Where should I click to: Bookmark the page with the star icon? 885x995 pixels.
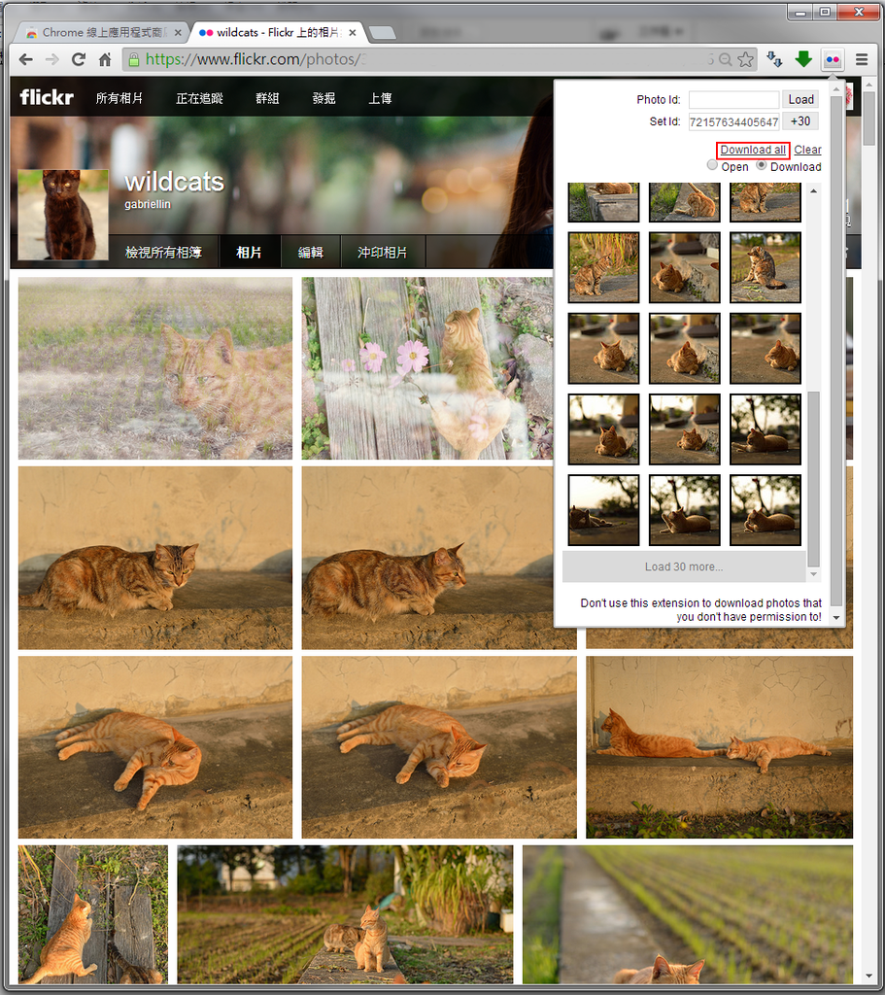pos(746,59)
